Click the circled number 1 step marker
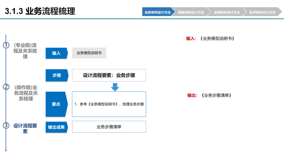The width and height of the screenshot is (284, 159). (6, 45)
